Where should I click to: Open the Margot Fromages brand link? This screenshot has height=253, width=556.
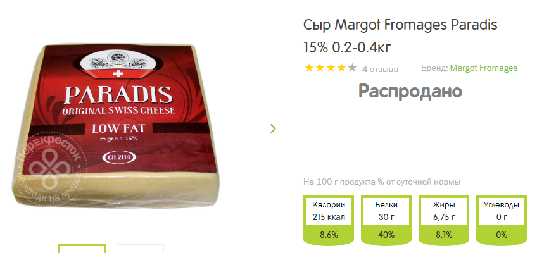484,68
